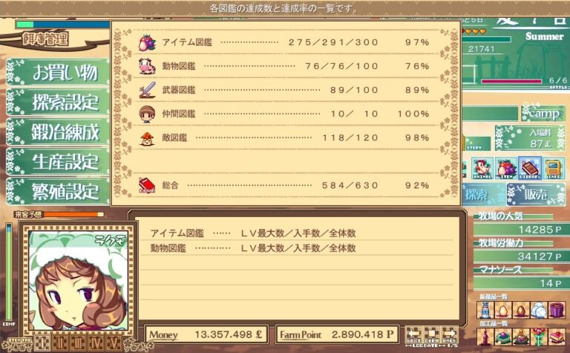570x353 pixels.
Task: Click the red COMP book icon
Action: point(147,185)
